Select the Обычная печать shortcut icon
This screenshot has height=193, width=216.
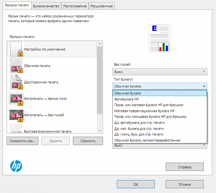click(16, 66)
